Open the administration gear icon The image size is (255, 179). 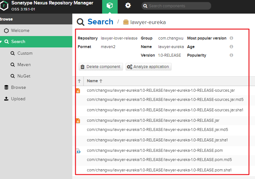128,6
